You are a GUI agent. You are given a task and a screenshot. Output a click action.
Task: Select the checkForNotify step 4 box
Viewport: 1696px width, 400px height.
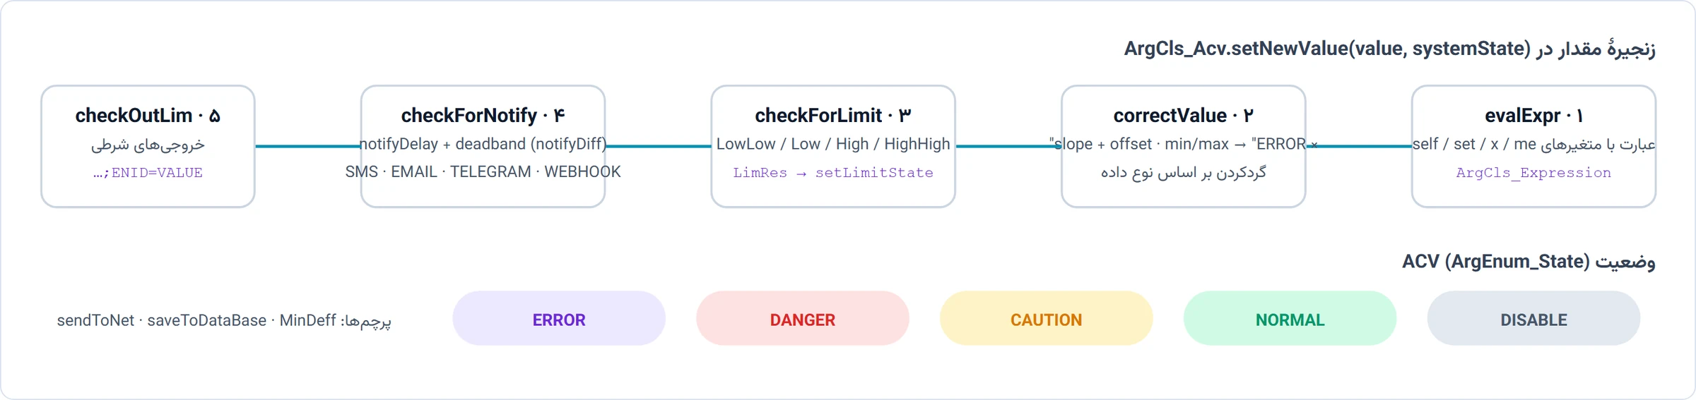pyautogui.click(x=483, y=147)
